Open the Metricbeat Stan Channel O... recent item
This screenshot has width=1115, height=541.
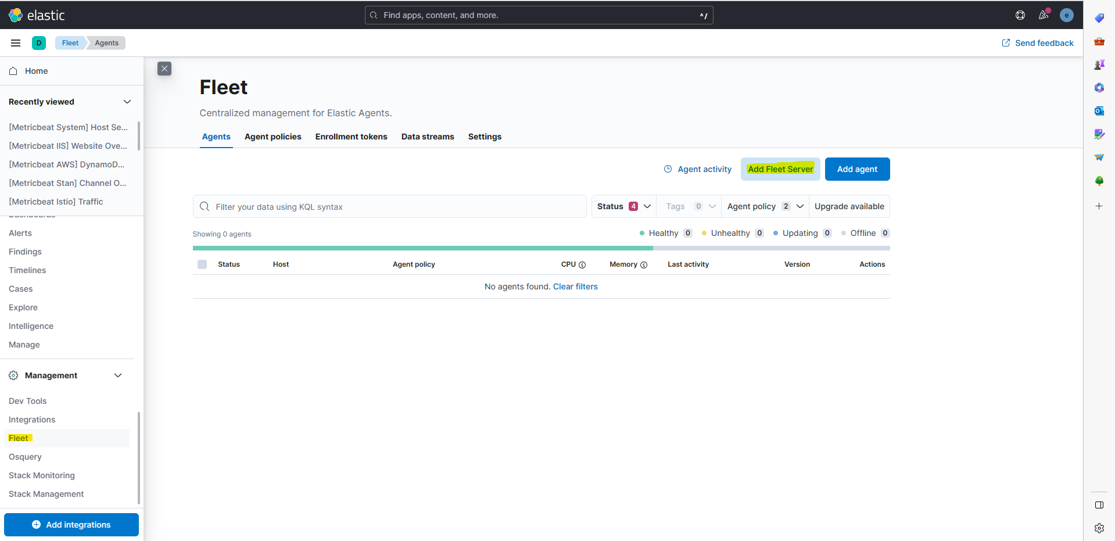click(67, 183)
